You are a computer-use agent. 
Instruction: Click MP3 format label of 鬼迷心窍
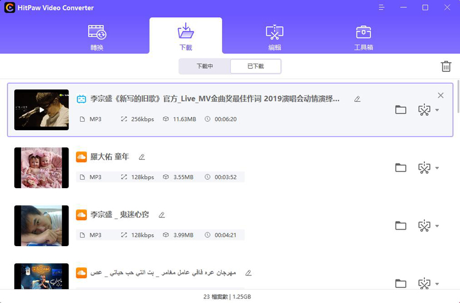(x=95, y=235)
